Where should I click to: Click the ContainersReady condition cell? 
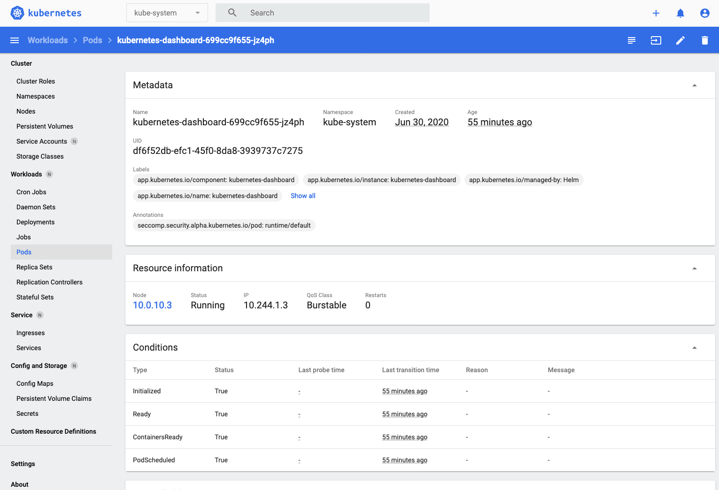point(158,437)
